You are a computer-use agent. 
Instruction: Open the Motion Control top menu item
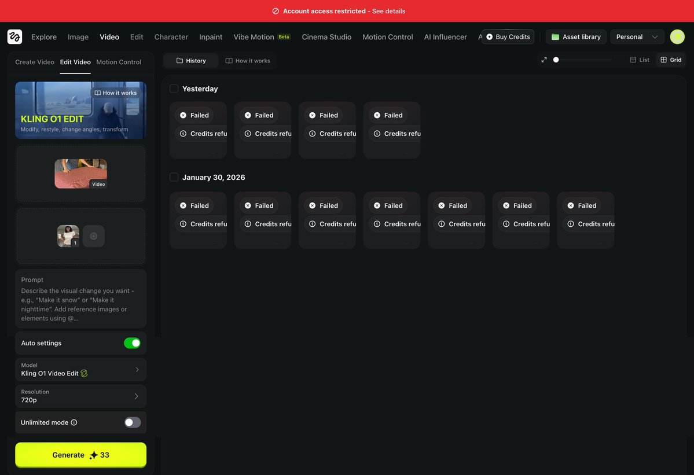pos(388,36)
